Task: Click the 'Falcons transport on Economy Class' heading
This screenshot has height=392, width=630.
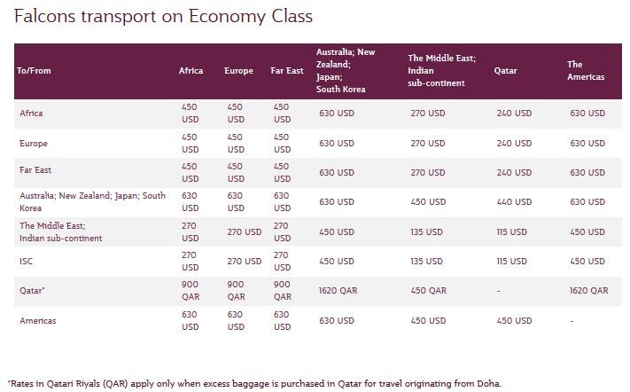Action: pyautogui.click(x=163, y=17)
